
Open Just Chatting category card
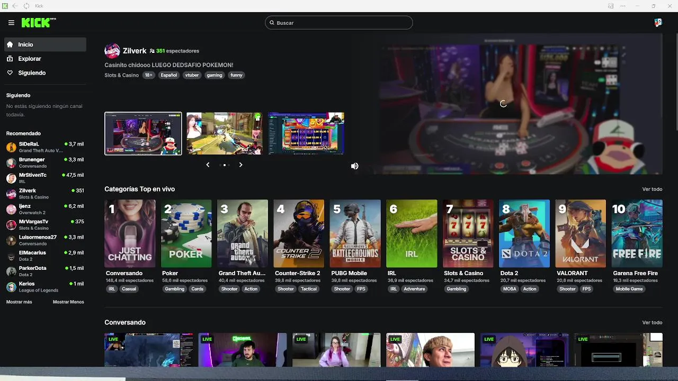pos(130,233)
